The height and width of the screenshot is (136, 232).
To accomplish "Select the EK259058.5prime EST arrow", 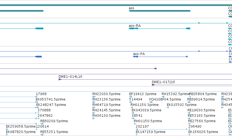I will tap(7, 129).
